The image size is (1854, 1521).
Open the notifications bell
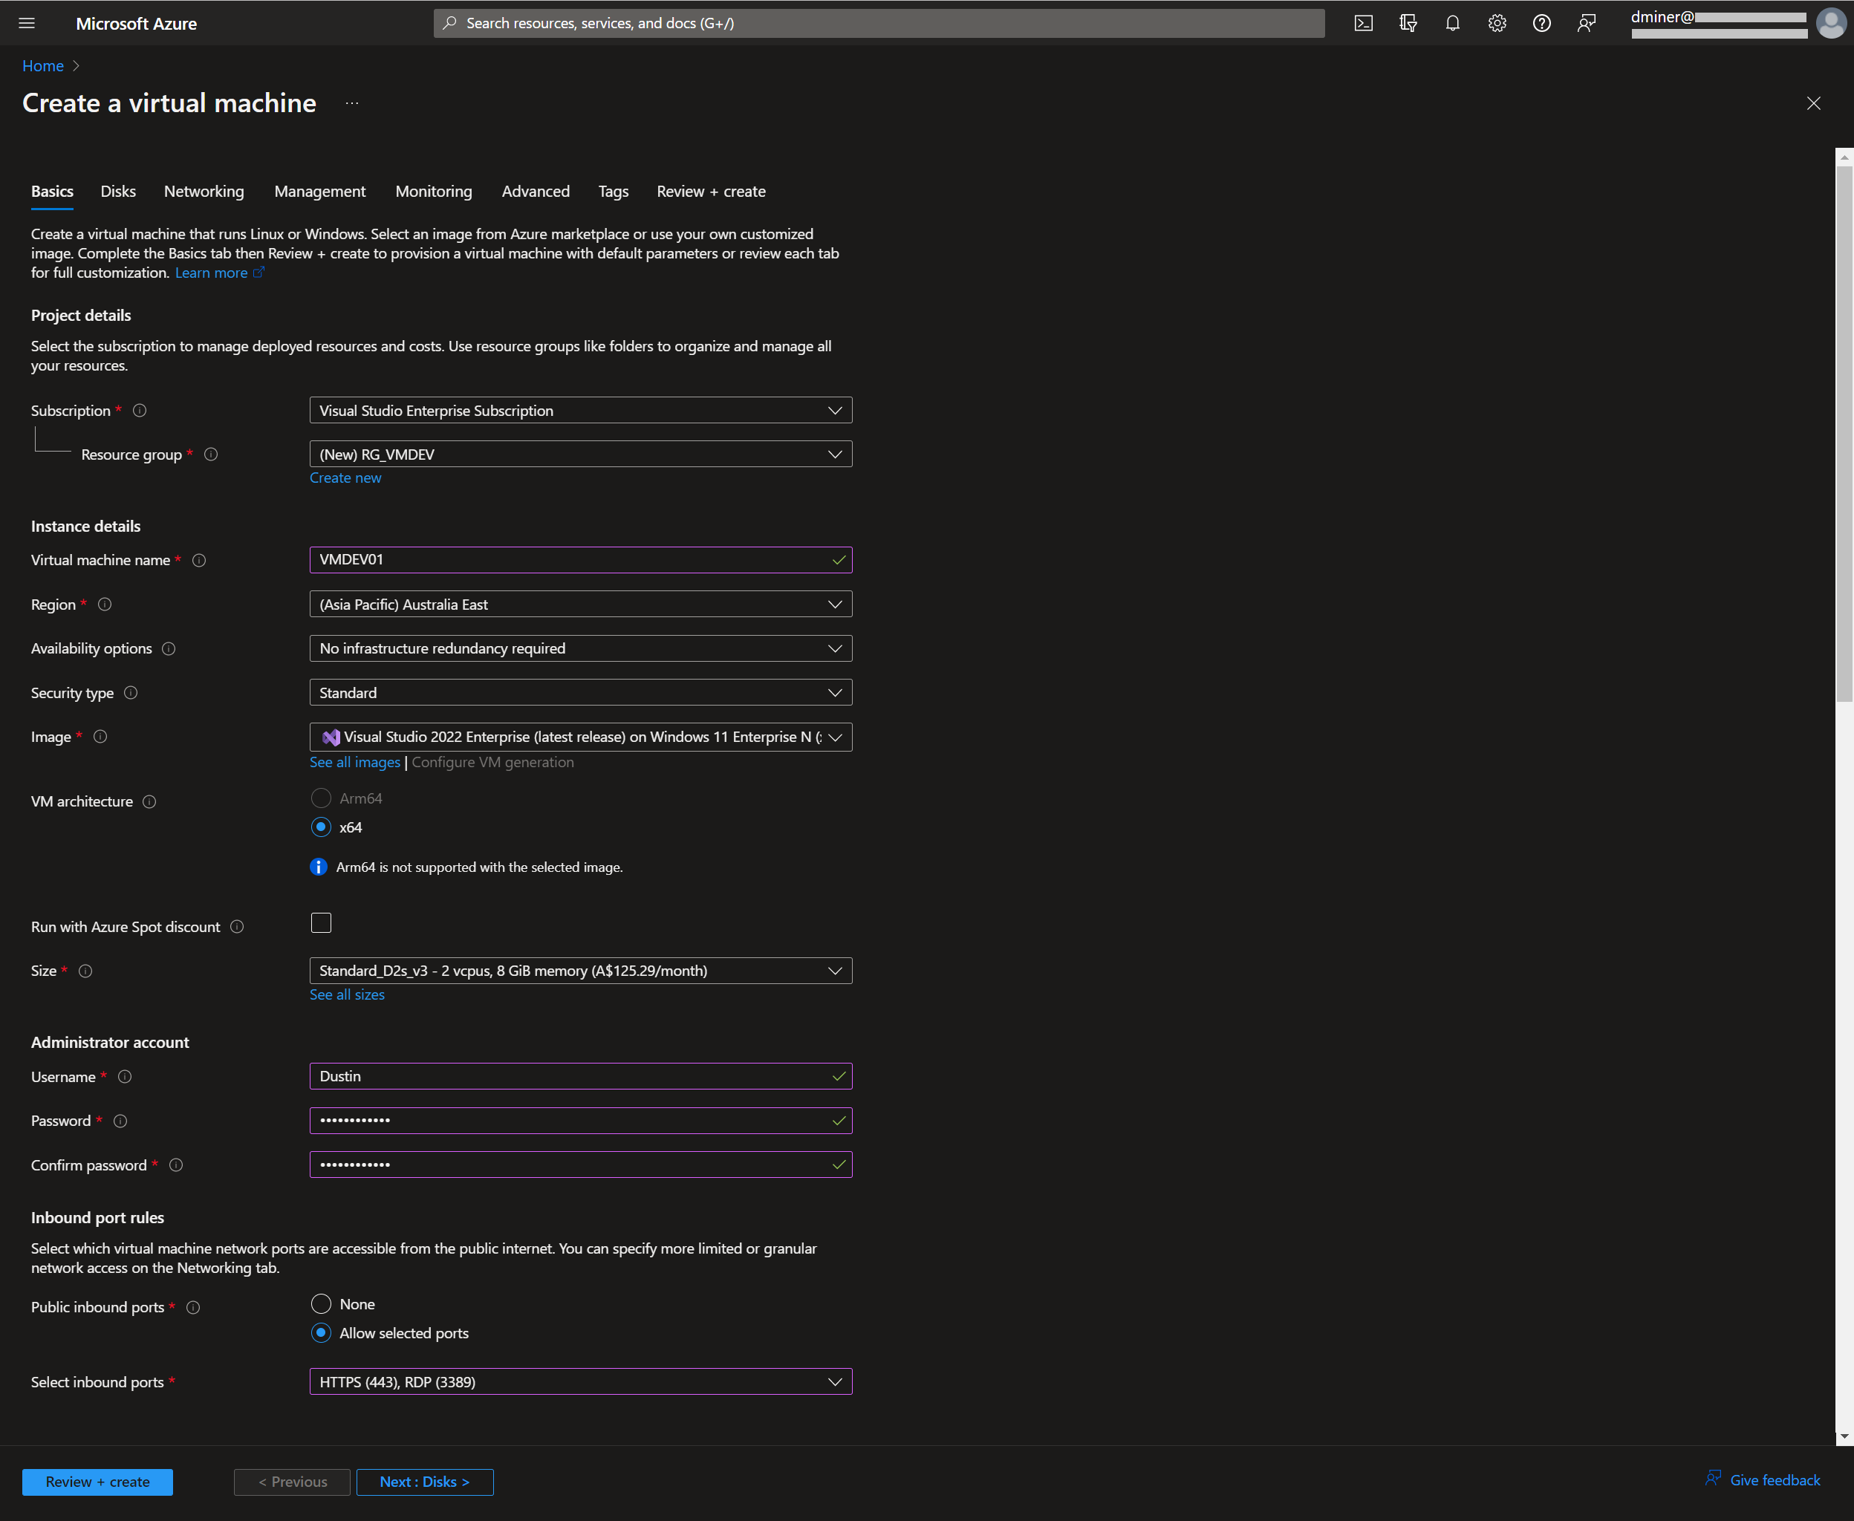(1453, 23)
